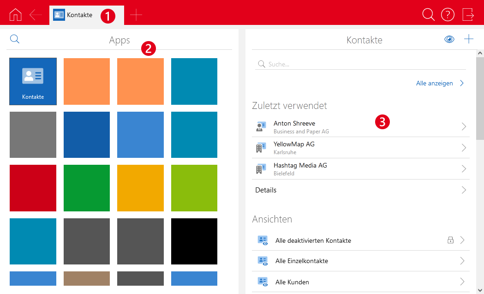Open a new tab with plus

coord(136,15)
